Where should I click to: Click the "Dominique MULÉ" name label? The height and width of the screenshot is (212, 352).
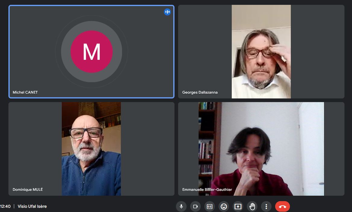click(28, 190)
